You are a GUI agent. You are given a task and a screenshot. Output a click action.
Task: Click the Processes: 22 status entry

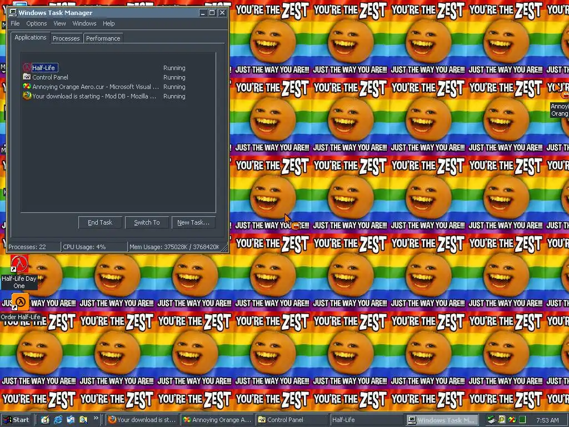tap(34, 247)
